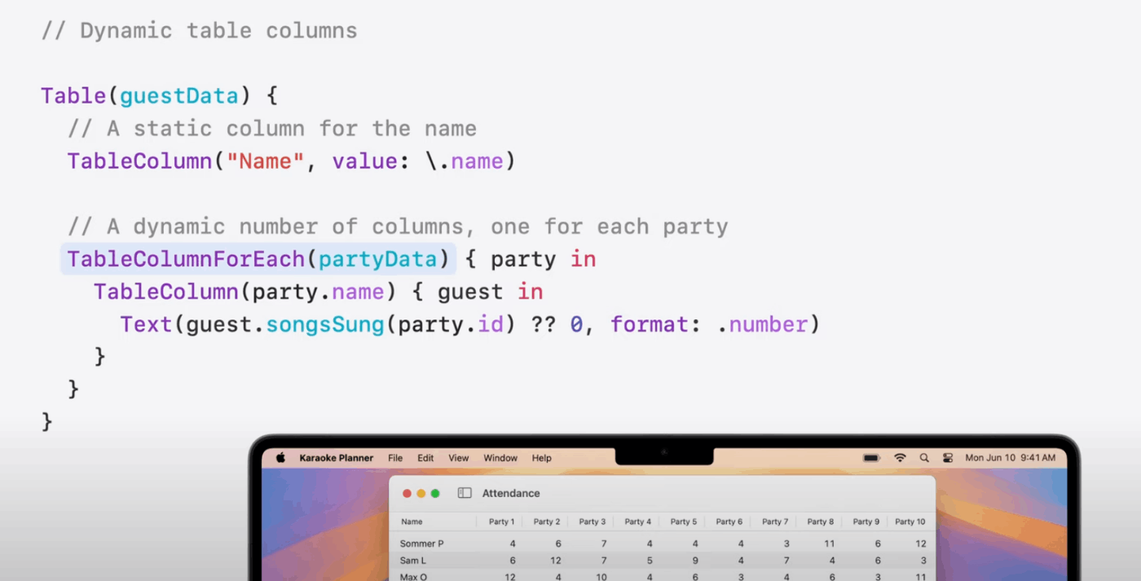Click Sommer P's Party 2 value 6
The image size is (1141, 581).
tap(558, 544)
